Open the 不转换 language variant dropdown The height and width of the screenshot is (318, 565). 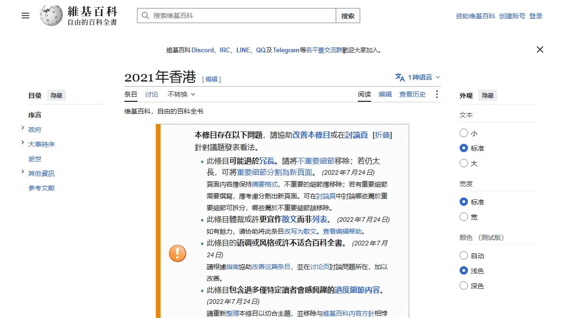tap(181, 94)
